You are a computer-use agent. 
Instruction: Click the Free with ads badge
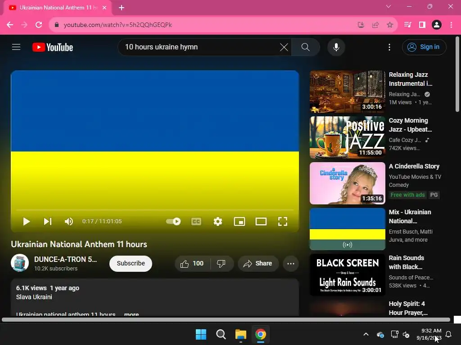407,195
